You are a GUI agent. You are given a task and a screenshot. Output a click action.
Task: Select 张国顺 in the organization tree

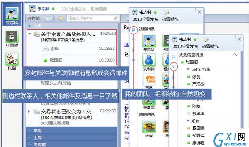pos(192,62)
